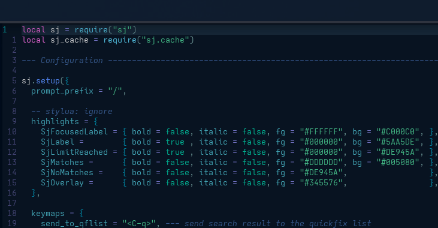The width and height of the screenshot is (438, 228).
Task: Click 'true' bold value on SjLimitReached line
Action: pos(175,152)
